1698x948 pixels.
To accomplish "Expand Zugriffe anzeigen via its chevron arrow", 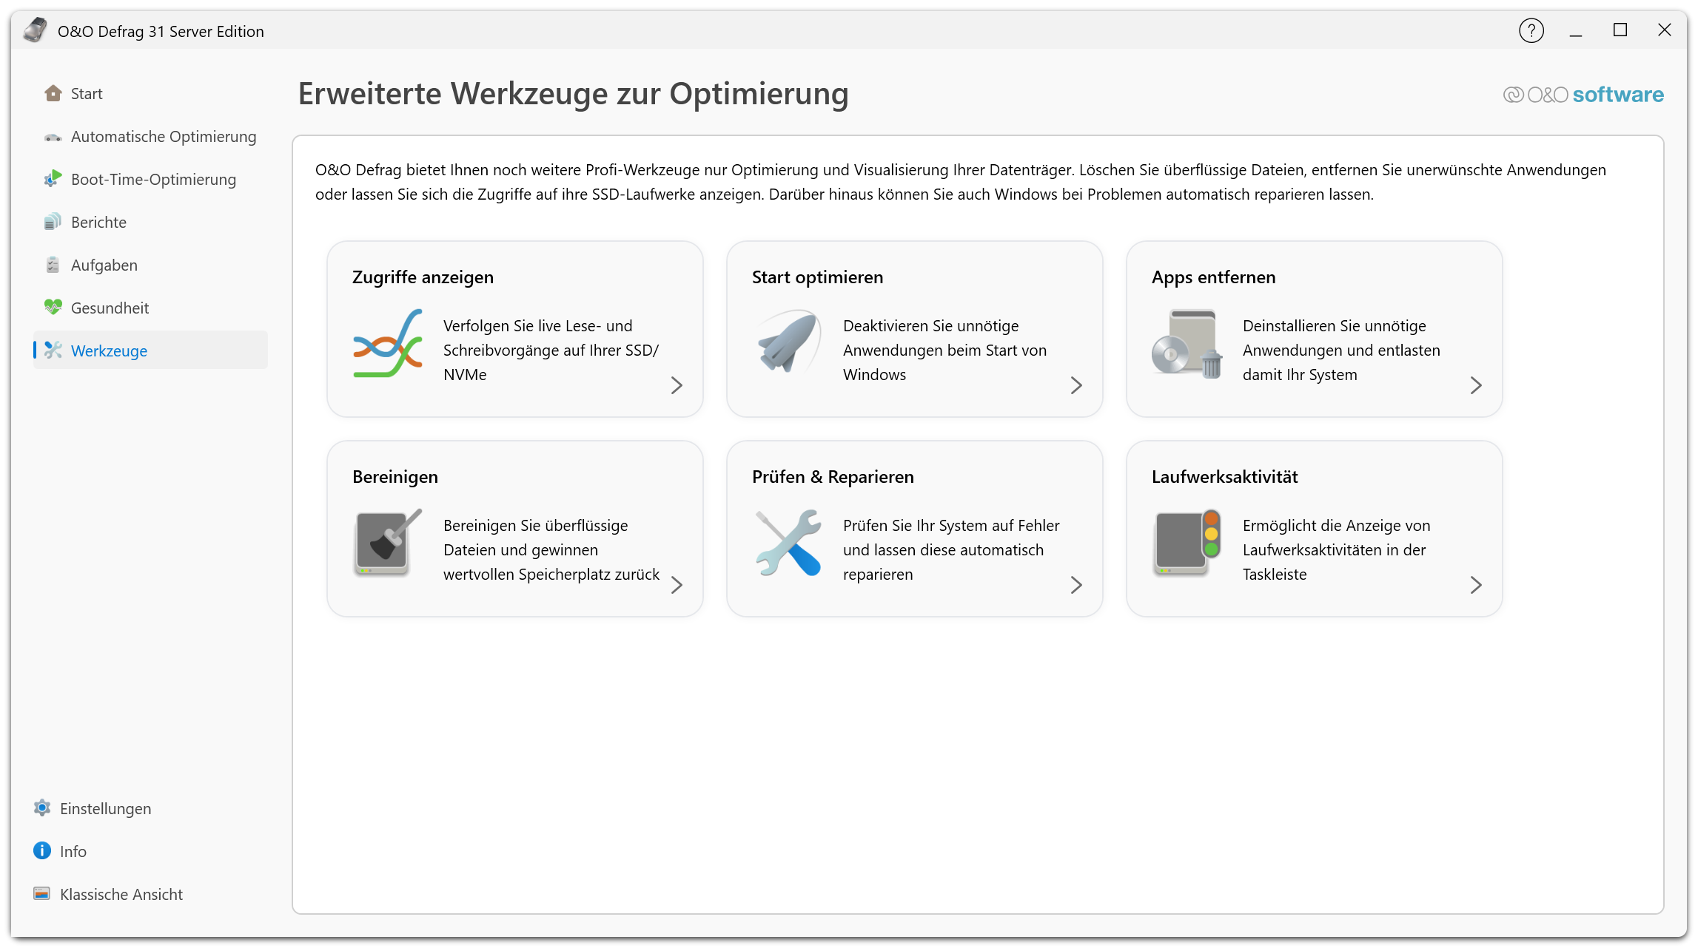I will [x=677, y=385].
